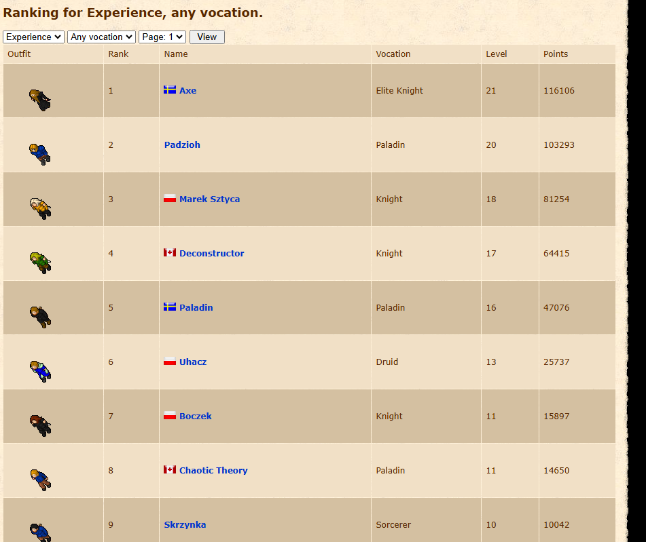The image size is (646, 542).
Task: Open Marek Sztyca's character profile link
Action: pos(209,199)
